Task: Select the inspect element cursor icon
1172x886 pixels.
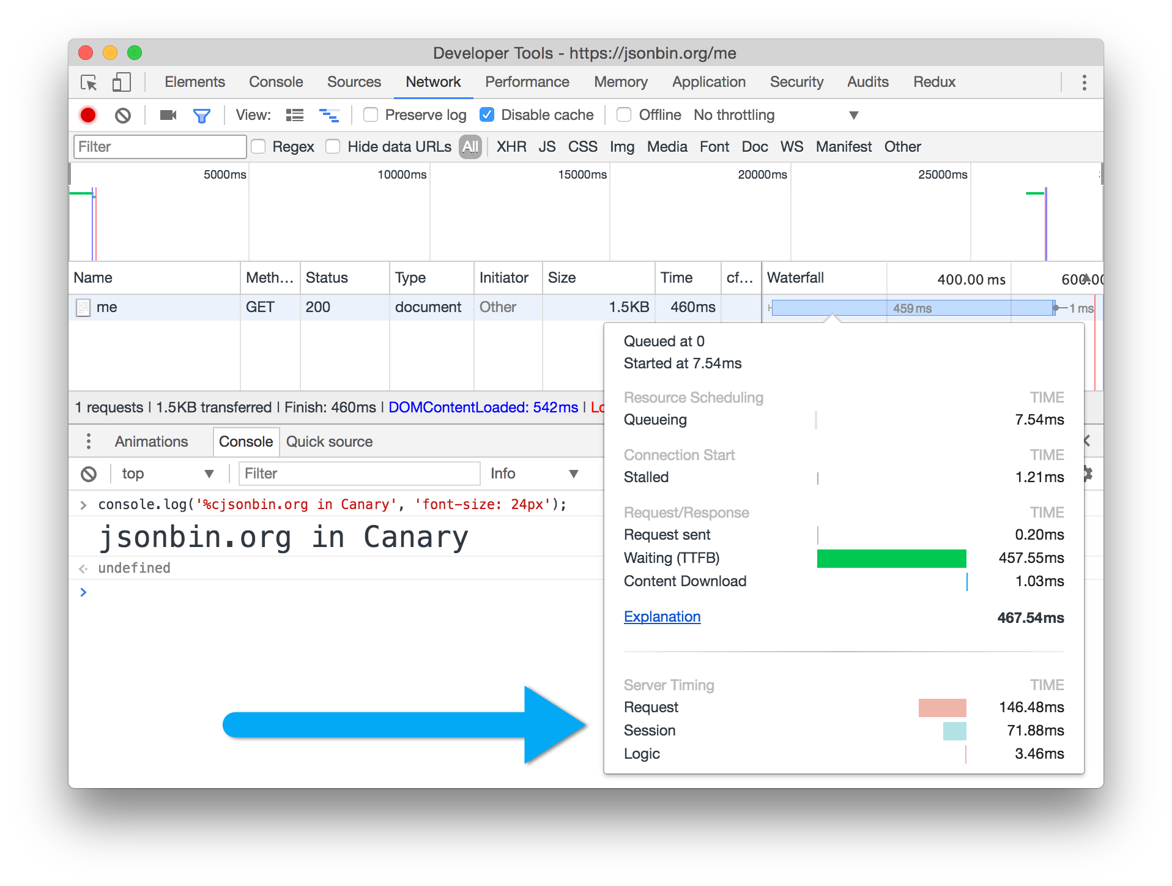Action: [89, 82]
